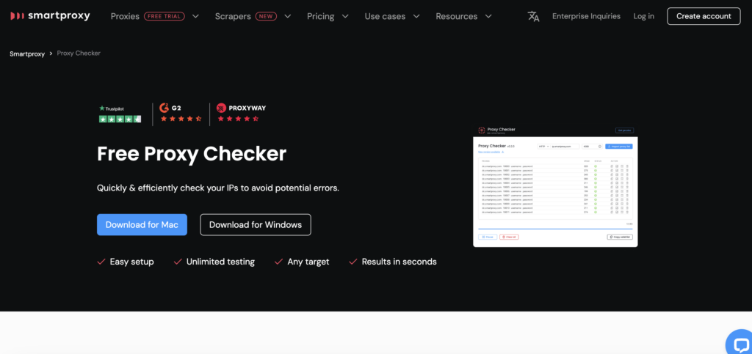Expand the Pricing dropdown arrow
Viewport: 752px width, 354px height.
(x=345, y=16)
